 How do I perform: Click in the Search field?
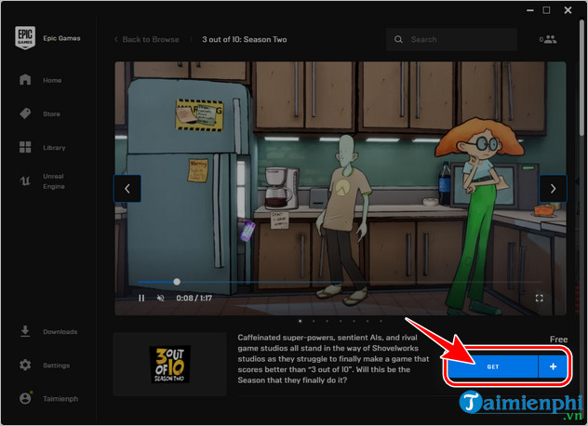point(451,39)
